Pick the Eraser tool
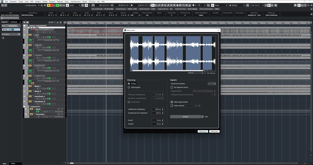Image resolution: width=313 pixels, height=165 pixels. pos(162,5)
